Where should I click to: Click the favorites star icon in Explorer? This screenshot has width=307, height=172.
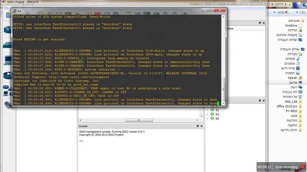pyautogui.click(x=303, y=21)
